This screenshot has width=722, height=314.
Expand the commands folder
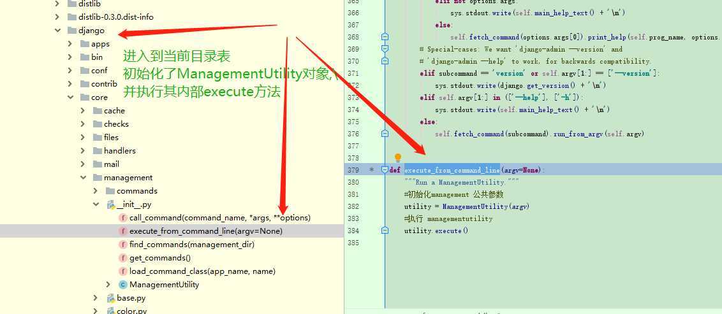click(95, 190)
